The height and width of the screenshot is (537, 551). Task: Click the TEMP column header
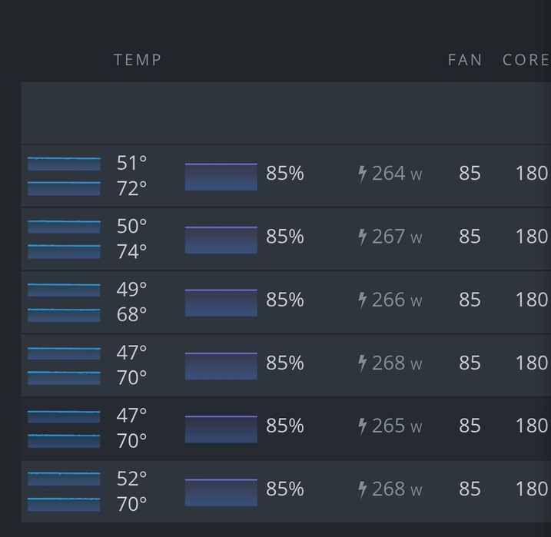coord(138,60)
